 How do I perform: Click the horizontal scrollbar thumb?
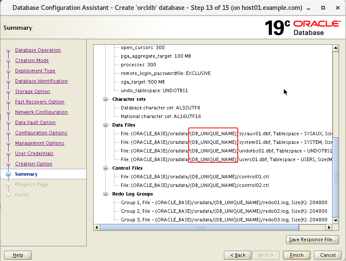click(200, 227)
